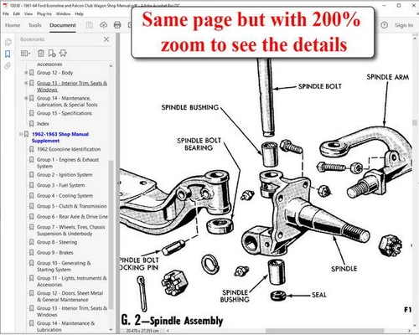Viewport: 419px width, 335px height.
Task: Expand Group 12 - Body bookmark
Action: (x=26, y=73)
